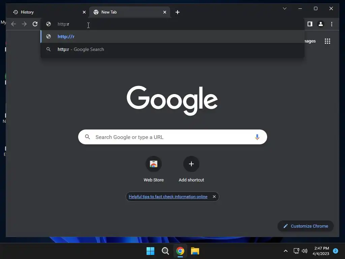345x259 pixels.
Task: Open the Images link
Action: (x=310, y=41)
